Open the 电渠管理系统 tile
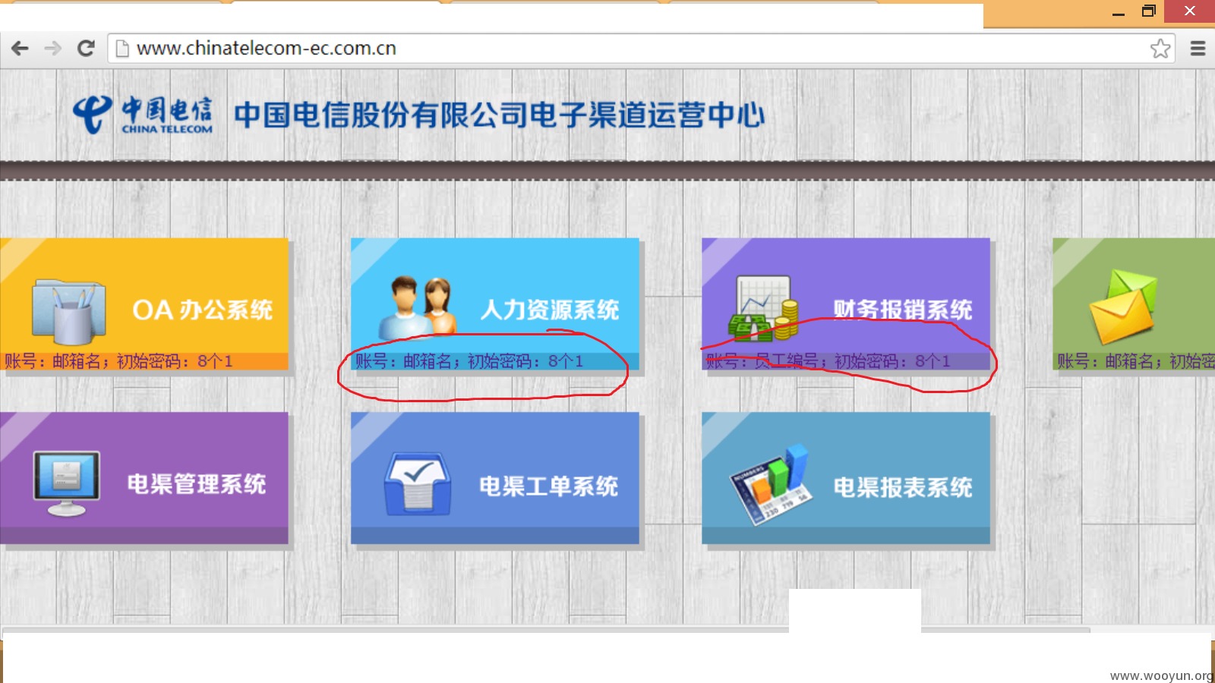 (x=144, y=478)
